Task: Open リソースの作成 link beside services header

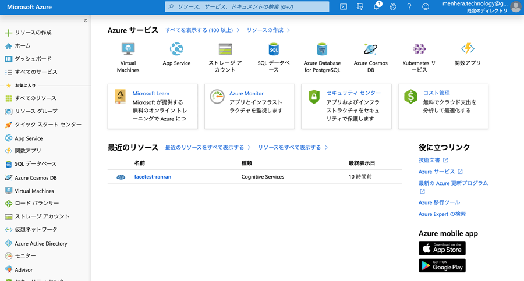Action: click(267, 30)
